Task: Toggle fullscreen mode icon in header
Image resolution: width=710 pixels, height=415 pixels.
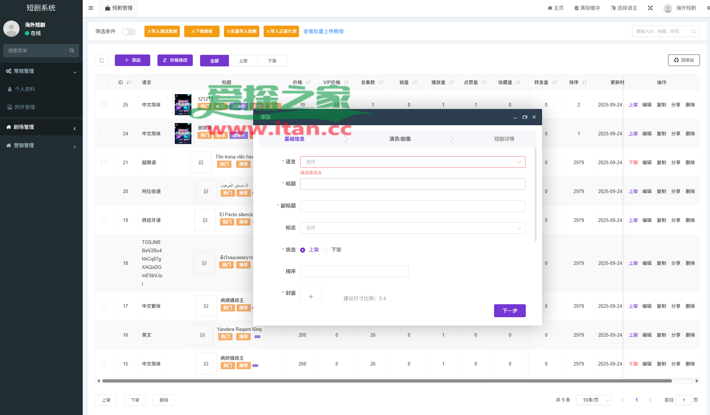Action: pos(650,8)
